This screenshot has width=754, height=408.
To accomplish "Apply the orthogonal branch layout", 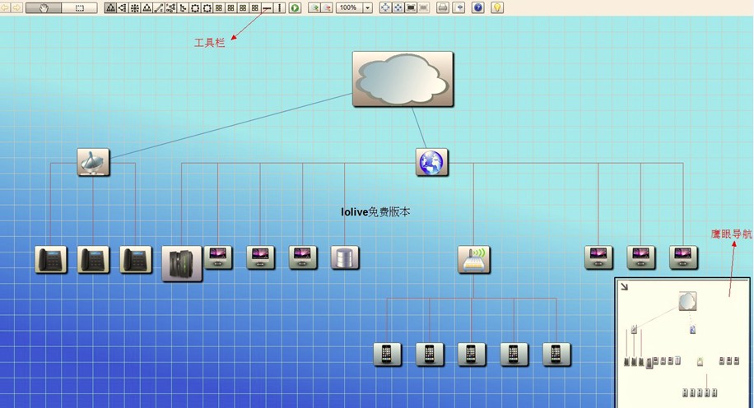I will [x=183, y=7].
